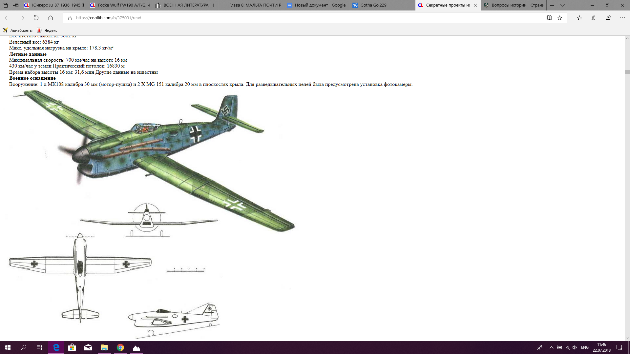Go to Home page icon
This screenshot has width=630, height=354.
[x=51, y=18]
